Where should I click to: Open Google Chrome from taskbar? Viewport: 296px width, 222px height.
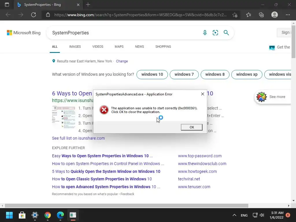(x=48, y=215)
